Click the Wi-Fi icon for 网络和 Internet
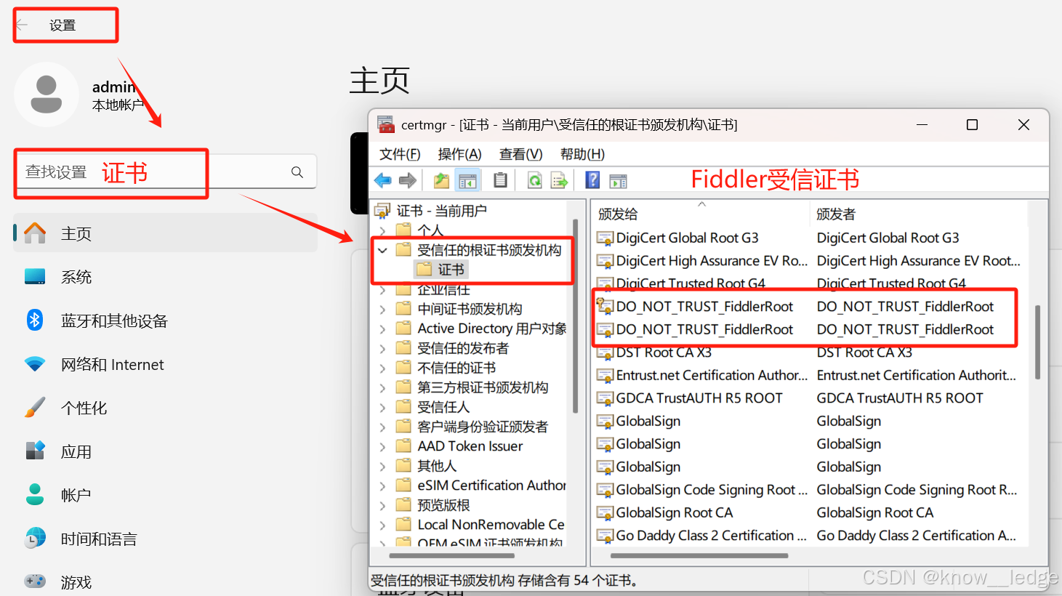 tap(35, 364)
